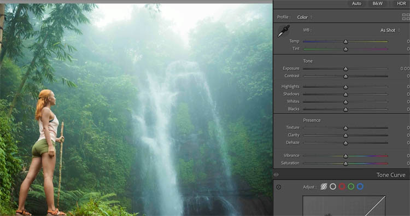This screenshot has height=216, width=410.
Task: Click the Exposure value field 0.00
Action: [405, 68]
